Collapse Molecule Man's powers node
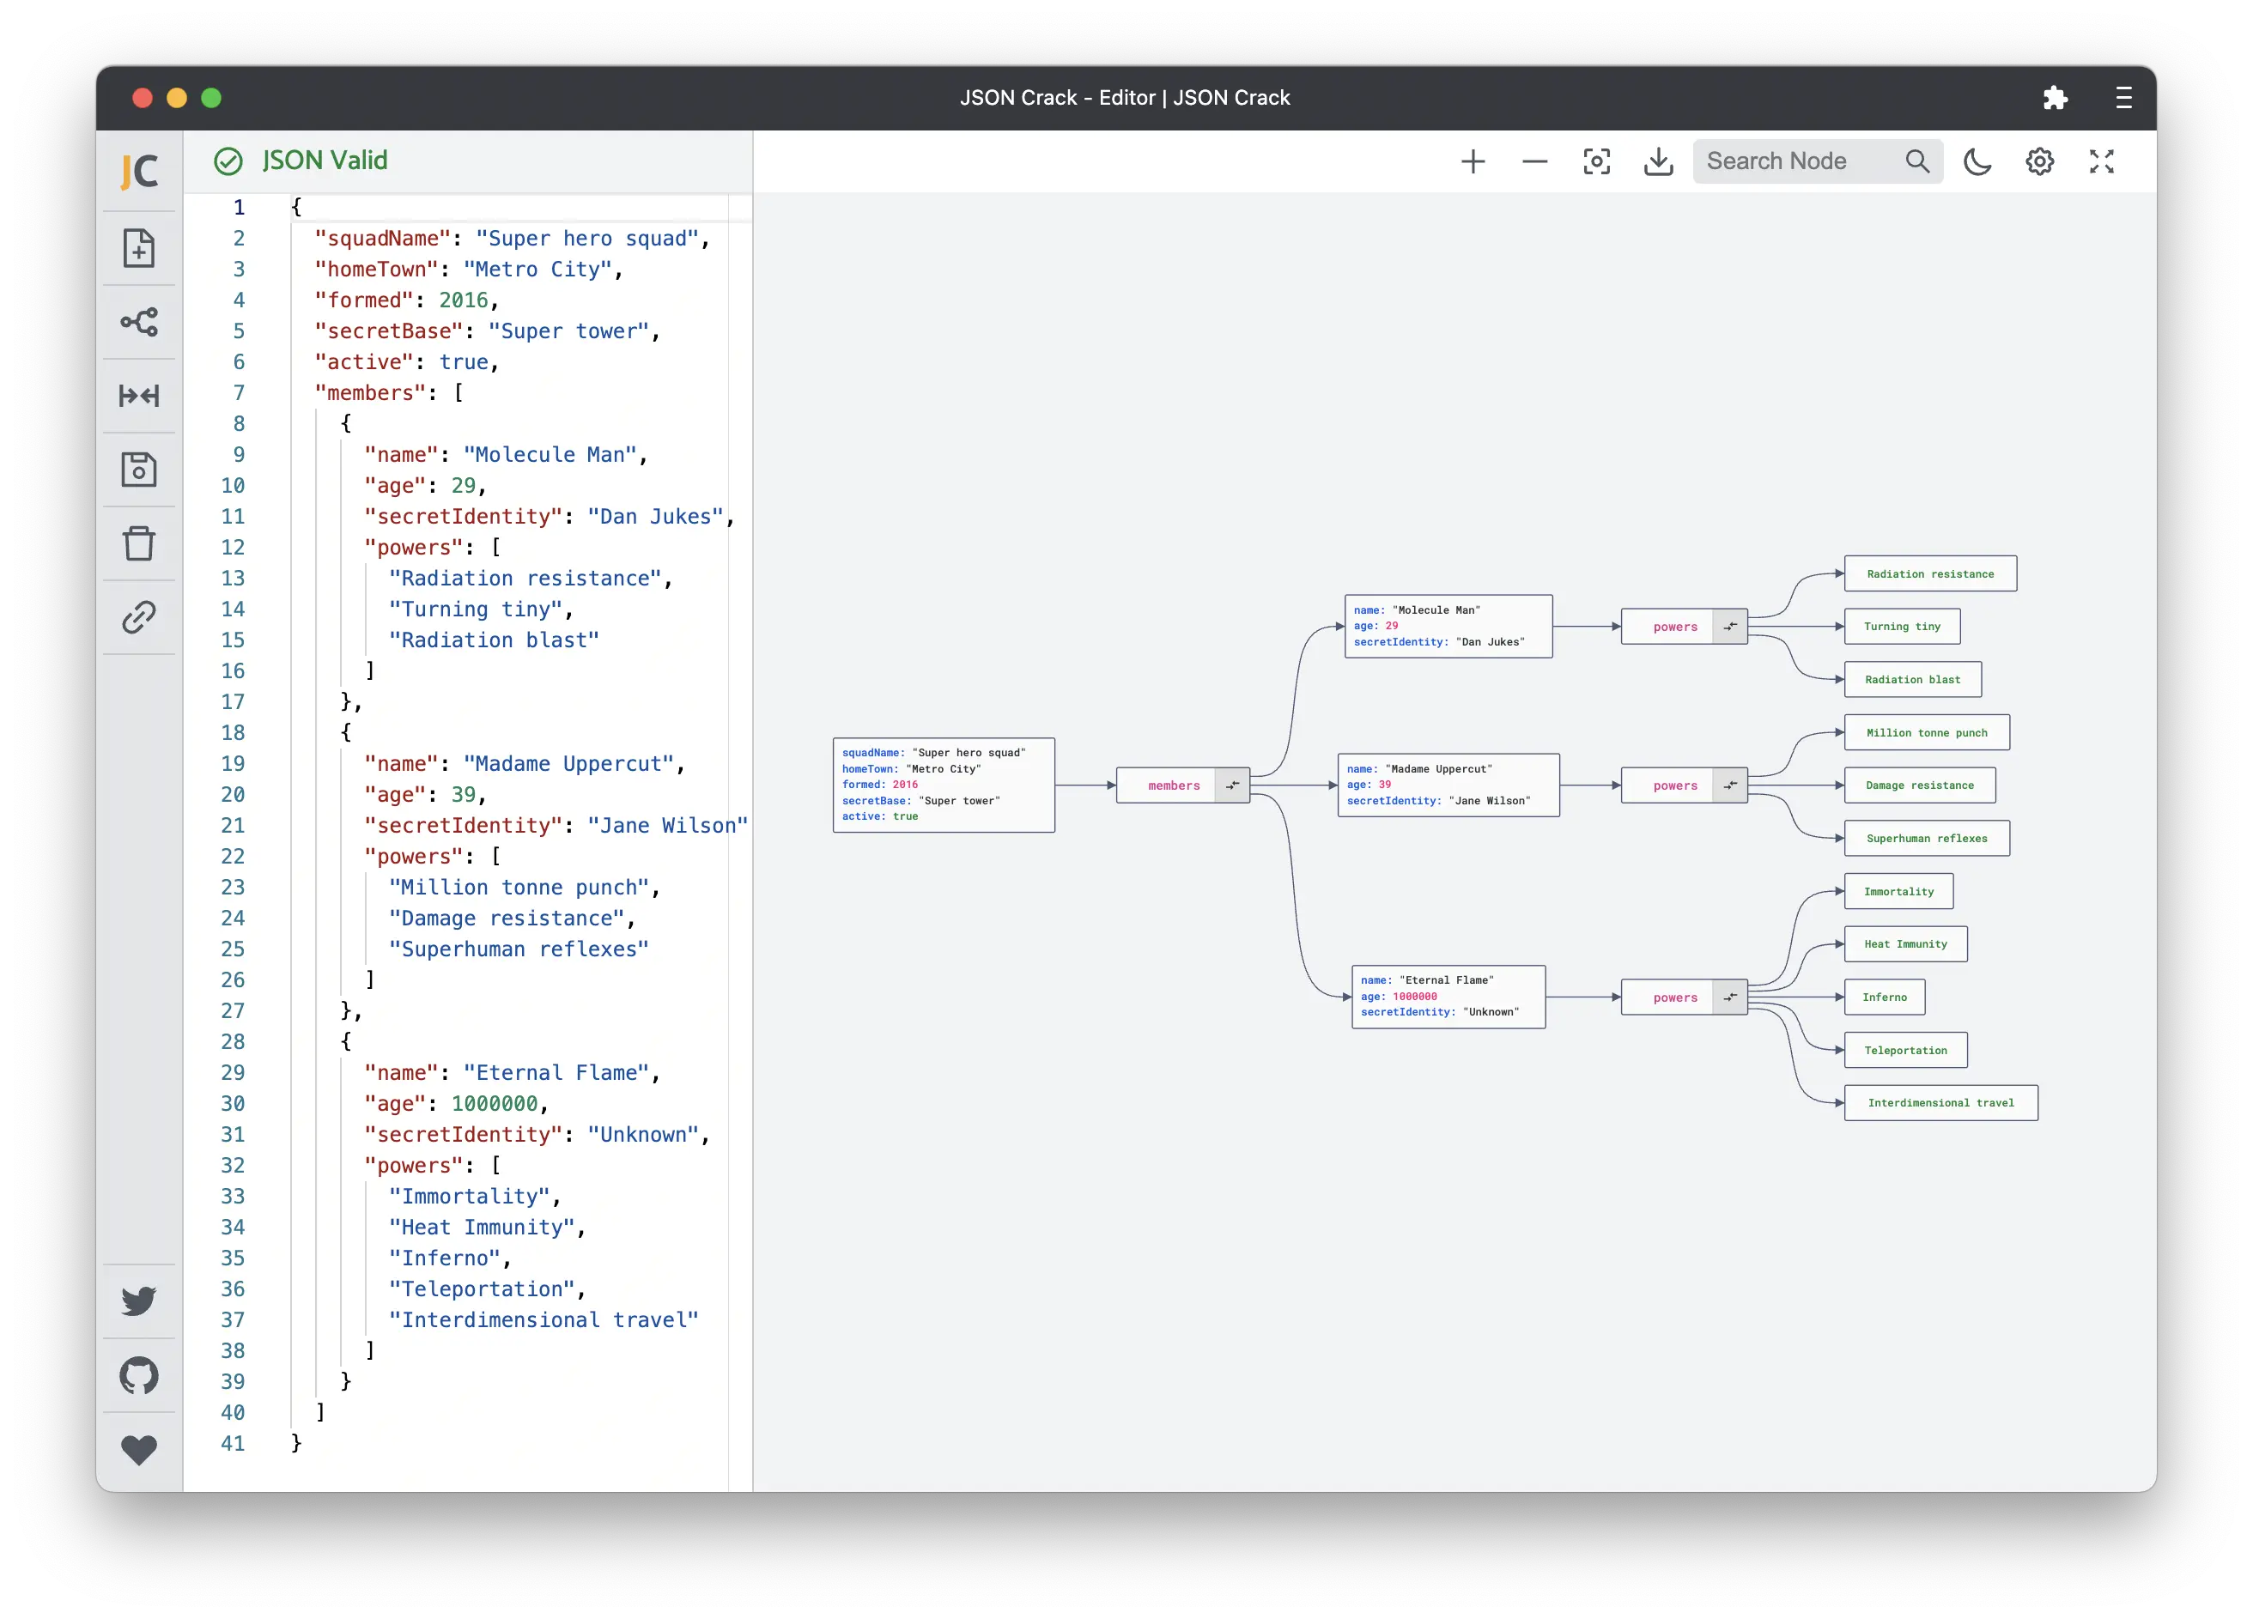2253x1619 pixels. pyautogui.click(x=1729, y=626)
